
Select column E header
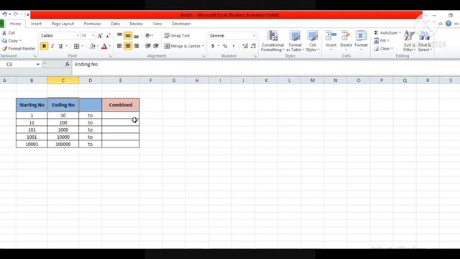point(121,81)
